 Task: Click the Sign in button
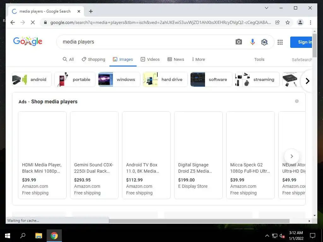click(x=301, y=42)
